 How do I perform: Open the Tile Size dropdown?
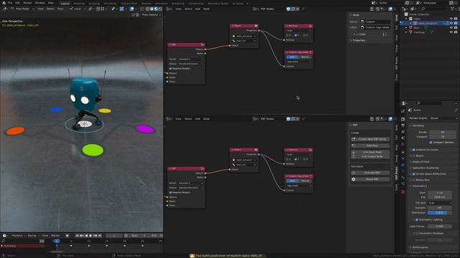click(439, 203)
